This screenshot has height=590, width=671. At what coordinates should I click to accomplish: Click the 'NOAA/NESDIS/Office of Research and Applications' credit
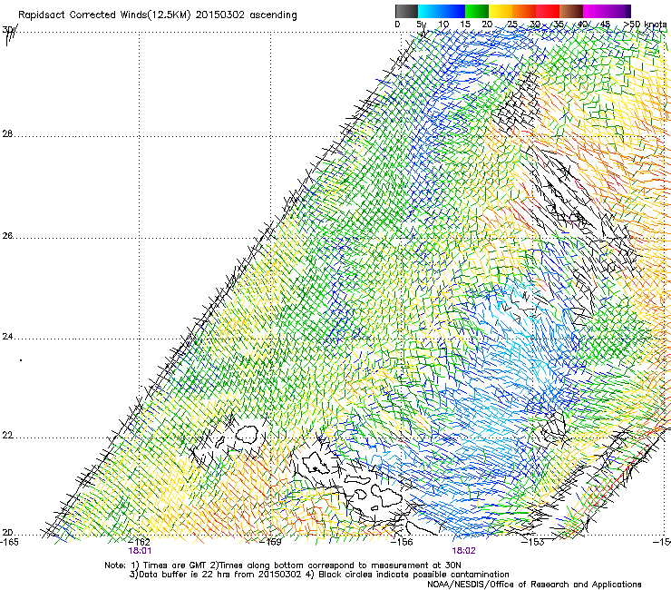click(534, 585)
